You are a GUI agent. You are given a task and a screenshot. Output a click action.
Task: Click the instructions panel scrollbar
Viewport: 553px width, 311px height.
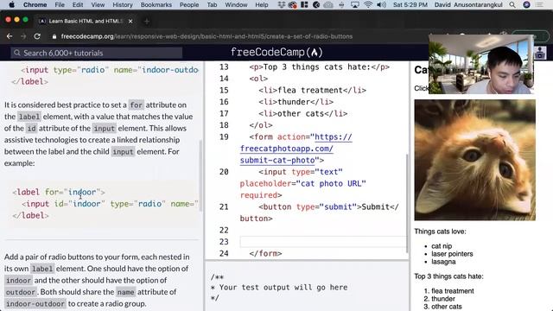[201, 175]
